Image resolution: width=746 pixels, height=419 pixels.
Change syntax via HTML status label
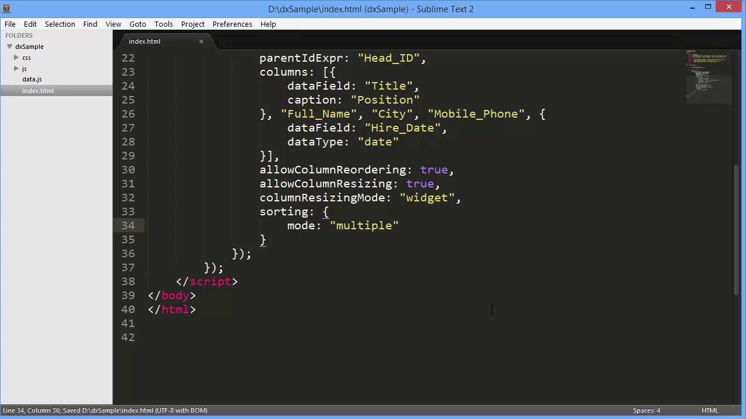tap(710, 410)
